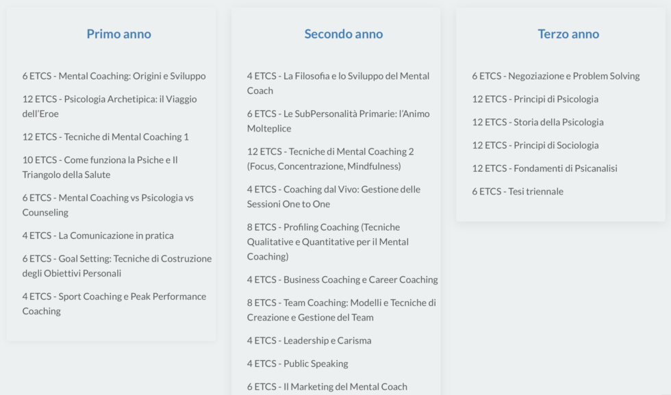Select the Goal Setting course entry
671x395 pixels.
116,266
